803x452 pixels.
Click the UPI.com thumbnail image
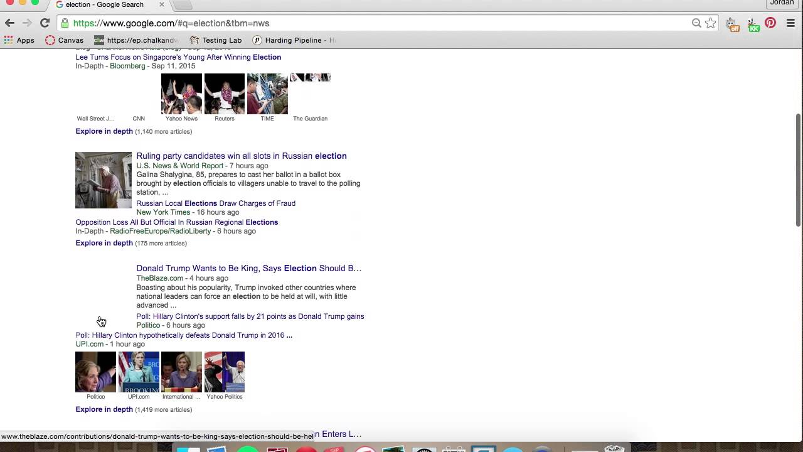point(139,372)
